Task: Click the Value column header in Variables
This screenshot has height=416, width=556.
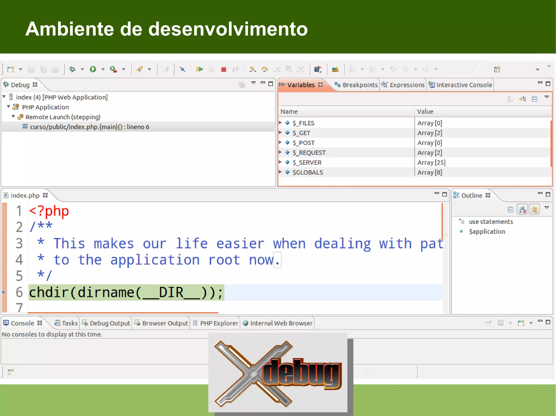Action: [x=483, y=111]
